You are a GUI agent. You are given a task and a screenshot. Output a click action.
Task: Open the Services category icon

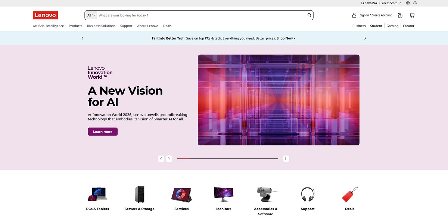(x=181, y=195)
